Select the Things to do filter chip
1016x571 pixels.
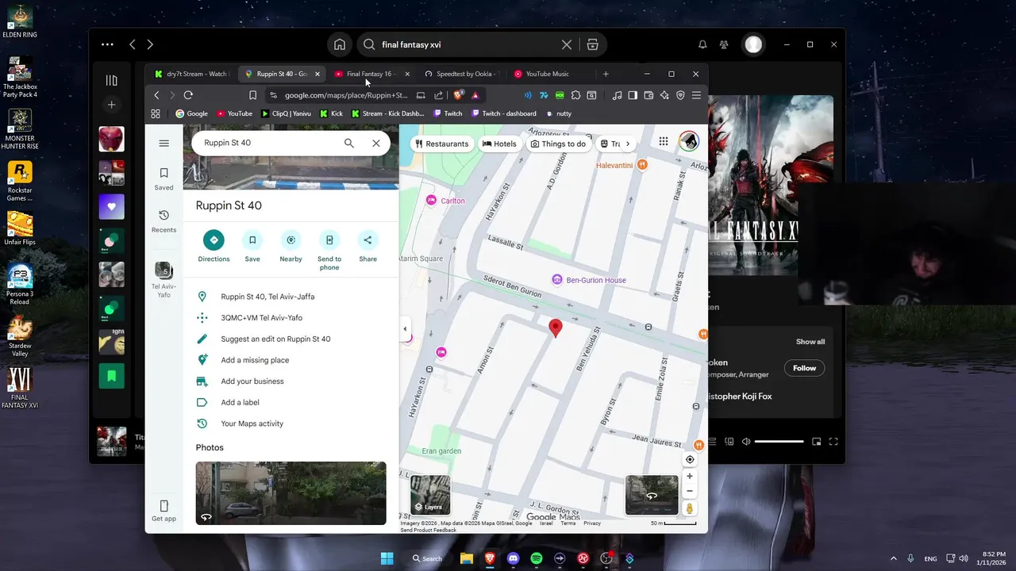(x=558, y=144)
